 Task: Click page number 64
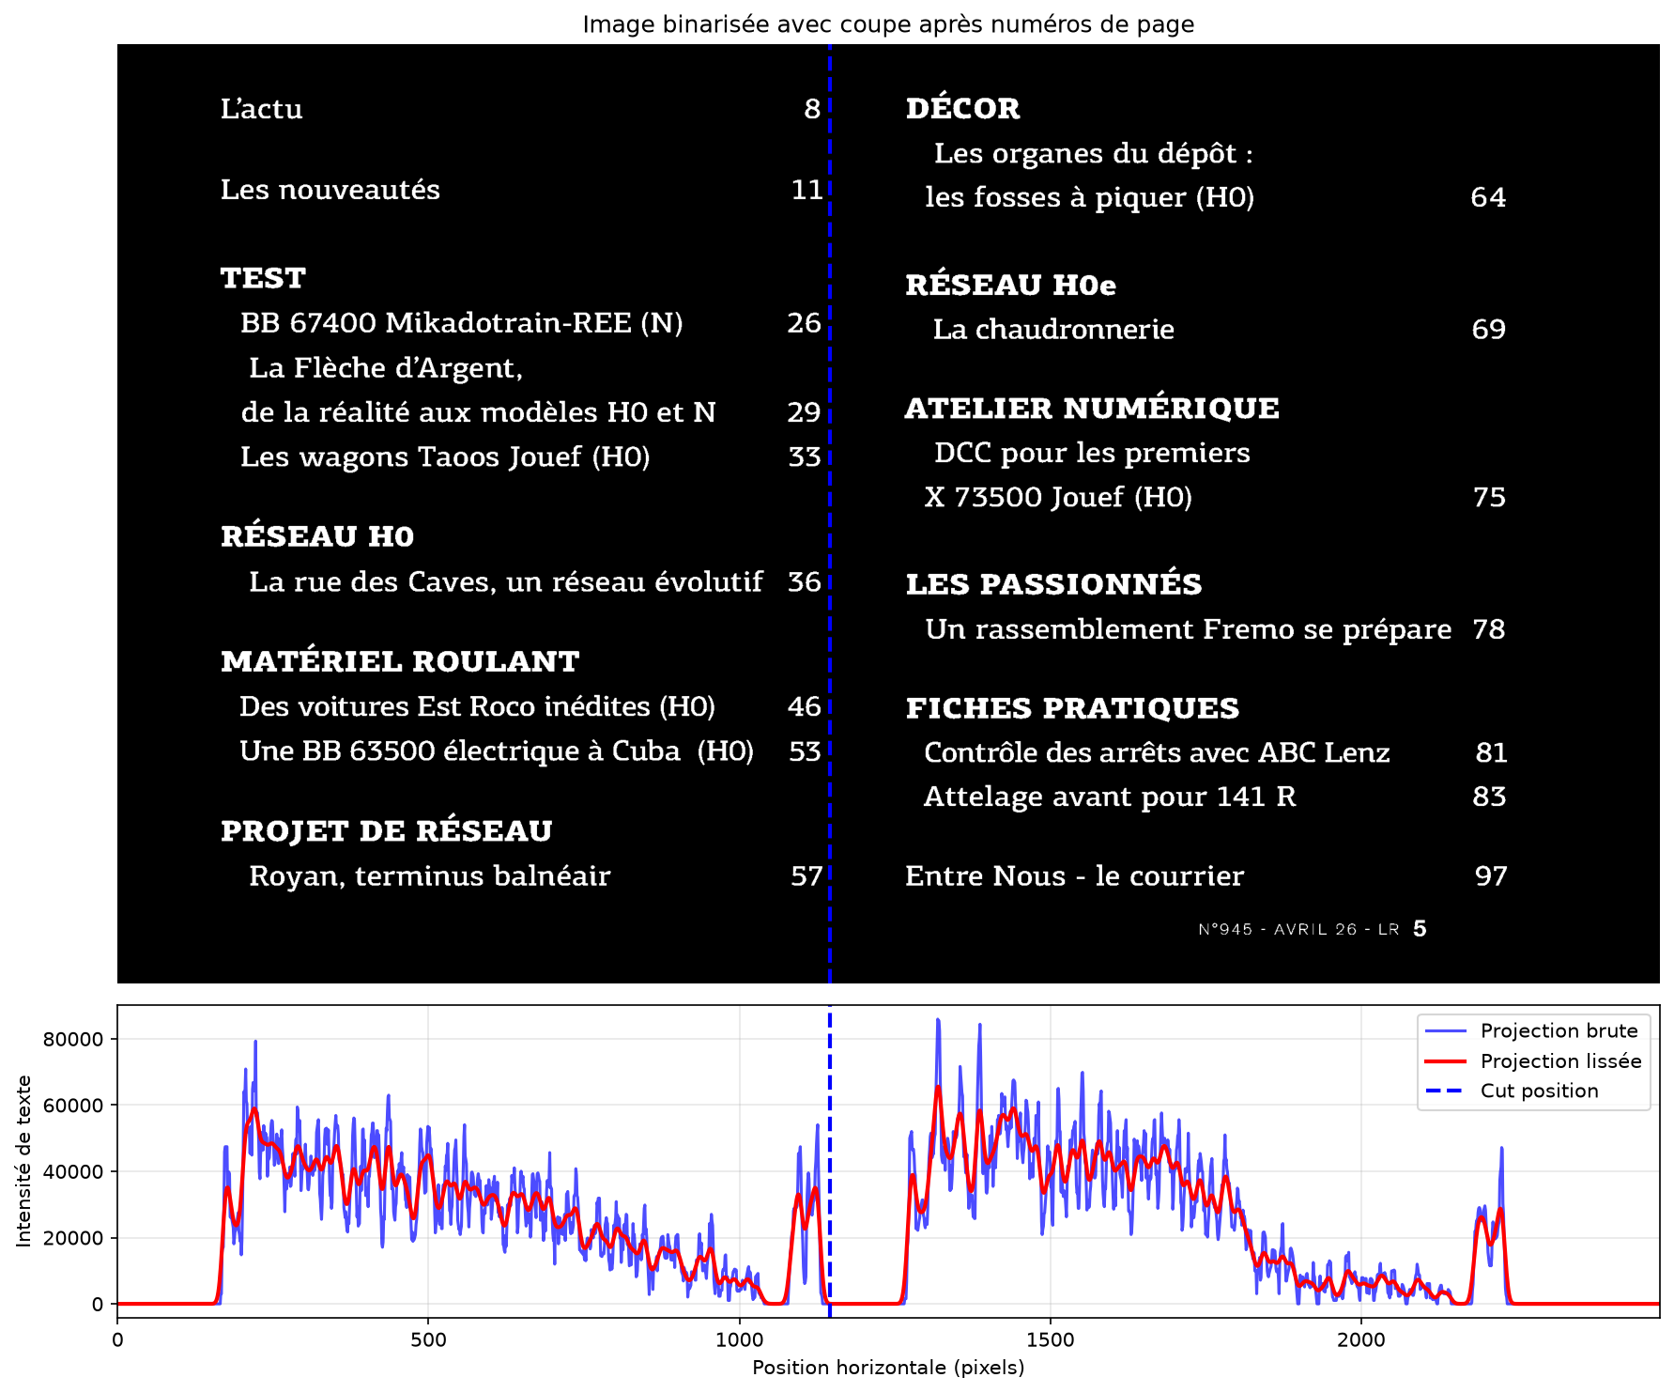point(1488,197)
